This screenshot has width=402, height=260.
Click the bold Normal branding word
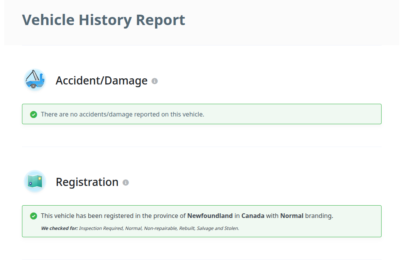pyautogui.click(x=292, y=216)
